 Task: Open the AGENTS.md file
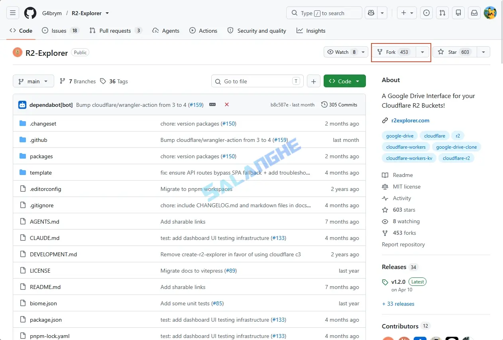[x=45, y=222]
